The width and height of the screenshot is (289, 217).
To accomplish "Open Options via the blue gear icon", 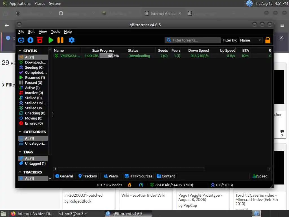I will (71, 40).
